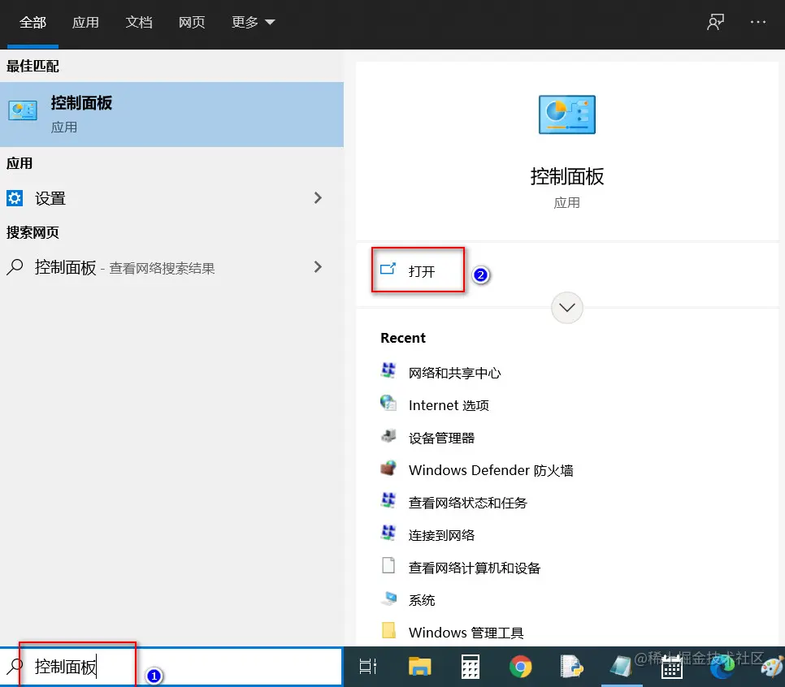Click the Settings gear icon
This screenshot has width=785, height=687.
click(15, 198)
